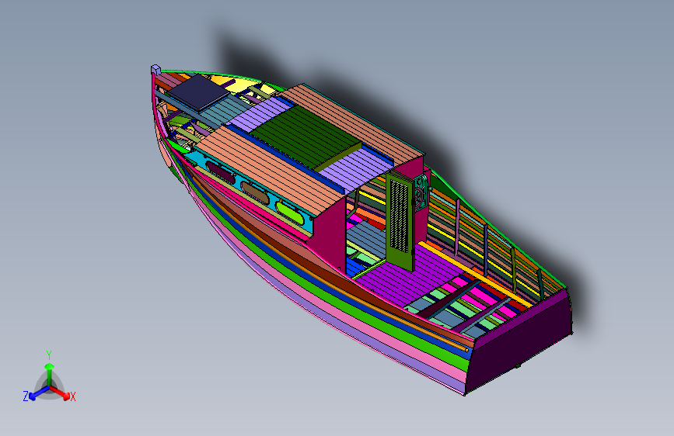This screenshot has height=436, width=674.
Task: Select the dark maroon oval porthole
Action: pos(220,171)
